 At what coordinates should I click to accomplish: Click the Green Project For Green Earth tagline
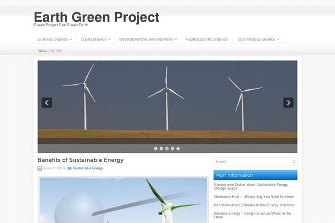coord(61,25)
